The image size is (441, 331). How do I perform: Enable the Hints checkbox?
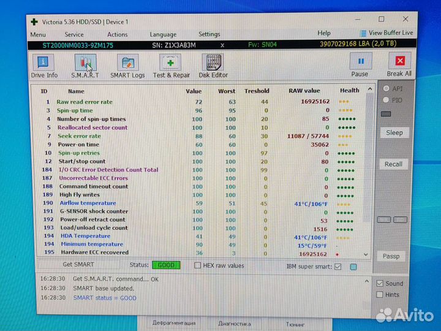pyautogui.click(x=381, y=294)
